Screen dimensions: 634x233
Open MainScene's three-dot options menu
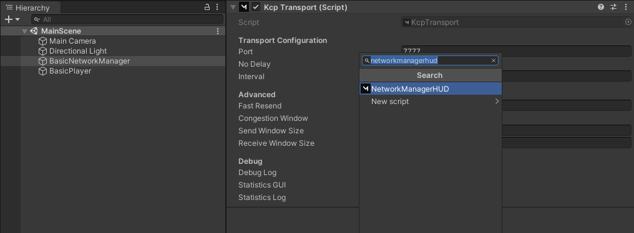[218, 31]
